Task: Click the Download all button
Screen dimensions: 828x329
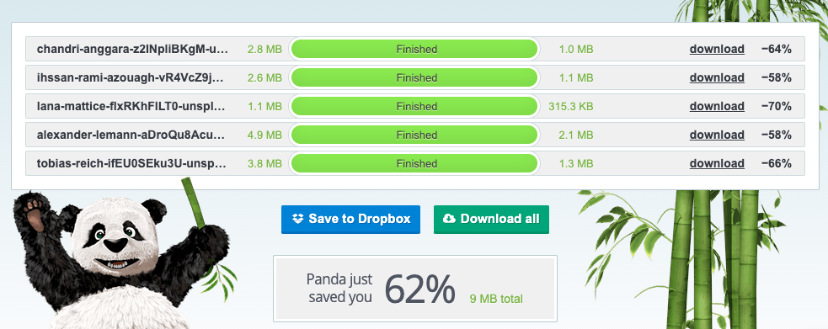Action: click(491, 220)
